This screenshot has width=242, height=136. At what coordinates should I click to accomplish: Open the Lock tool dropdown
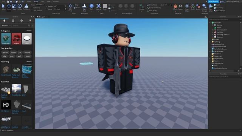pyautogui.click(x=115, y=8)
